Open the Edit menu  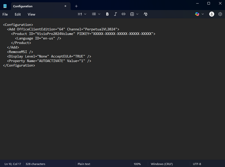point(18,14)
